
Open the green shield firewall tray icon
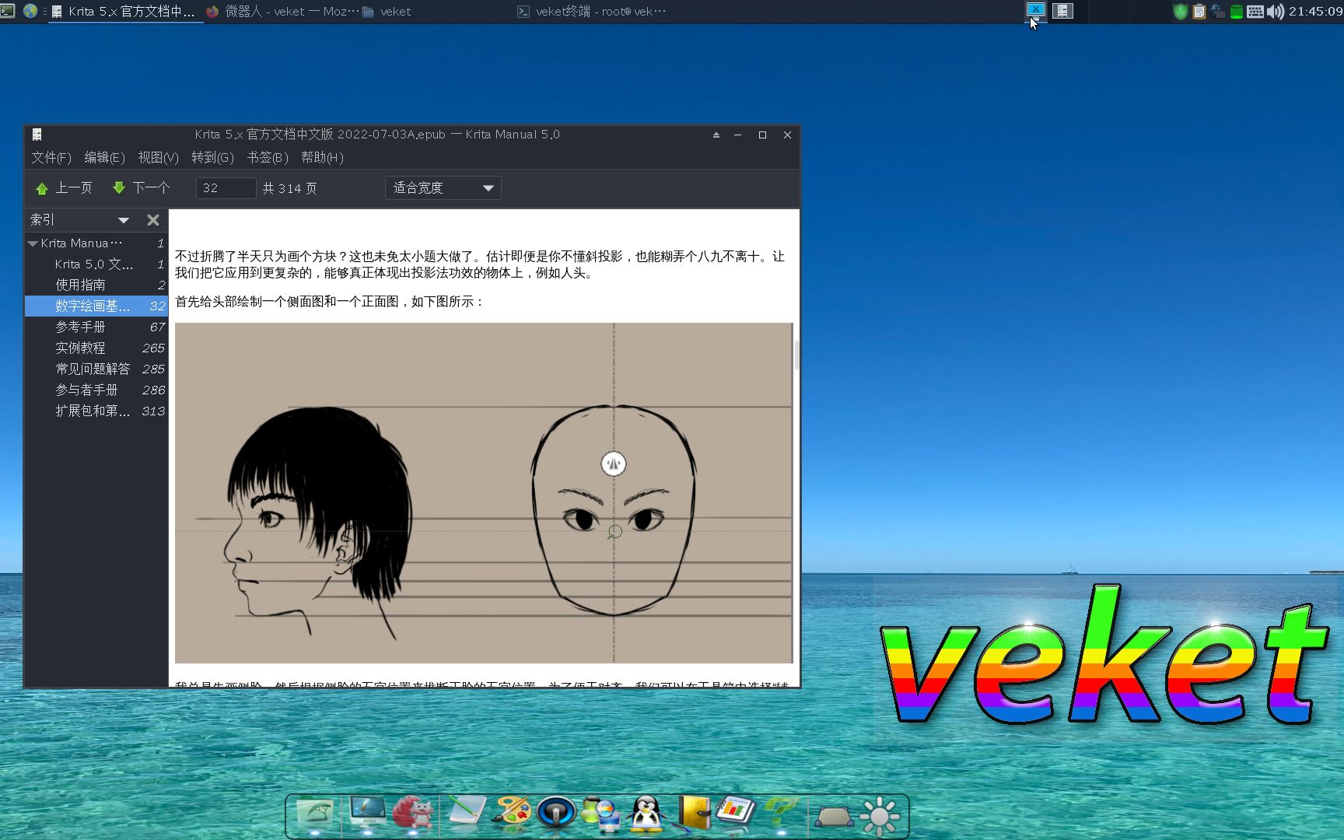[1180, 12]
